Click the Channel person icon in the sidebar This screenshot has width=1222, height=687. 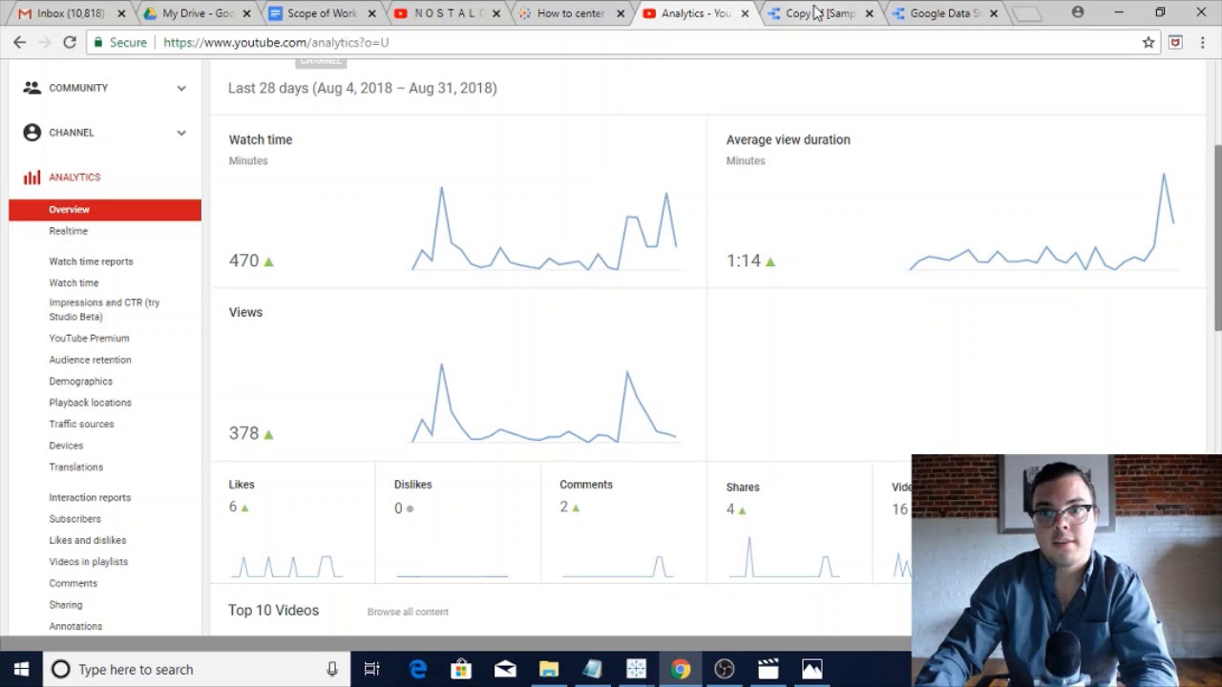point(32,133)
